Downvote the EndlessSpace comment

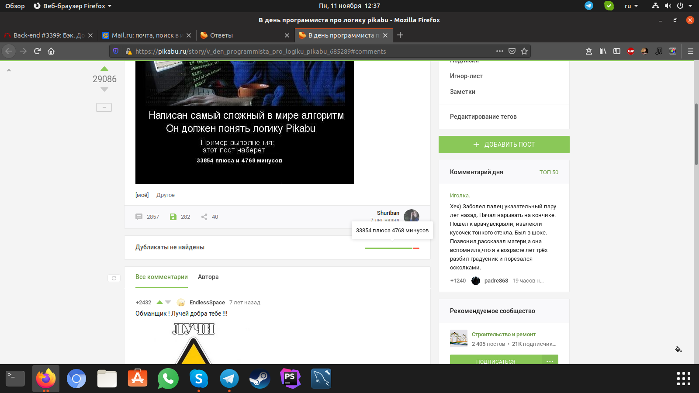(168, 302)
